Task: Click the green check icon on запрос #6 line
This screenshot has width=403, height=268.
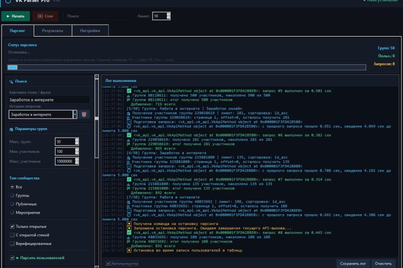Action: pos(129,135)
